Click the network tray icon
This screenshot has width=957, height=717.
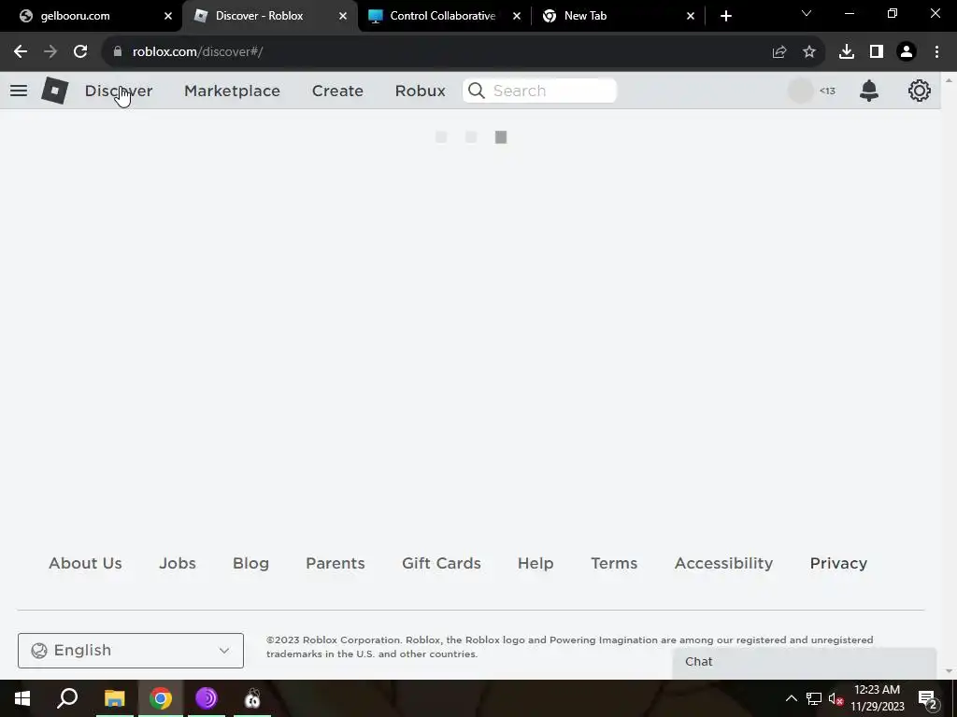(x=814, y=698)
